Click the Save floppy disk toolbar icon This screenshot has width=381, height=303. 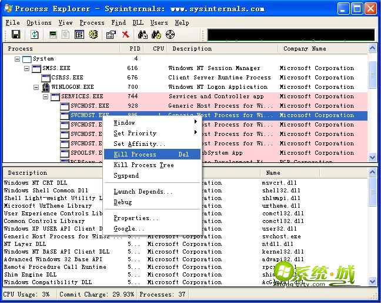click(16, 35)
